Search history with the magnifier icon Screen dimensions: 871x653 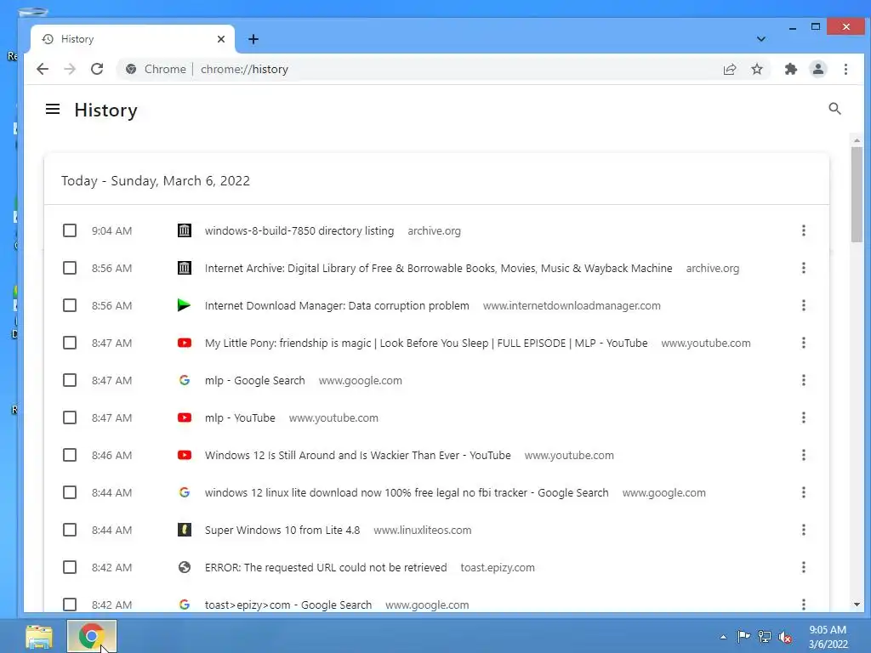[834, 109]
